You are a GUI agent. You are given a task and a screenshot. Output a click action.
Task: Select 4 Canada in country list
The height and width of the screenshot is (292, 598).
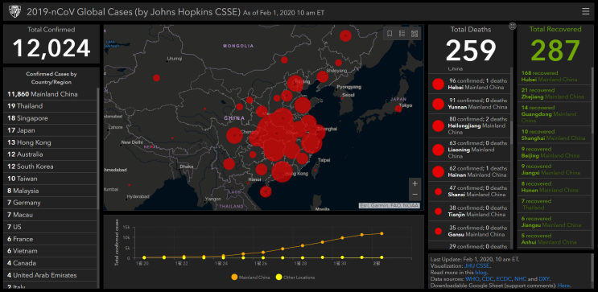click(x=51, y=263)
